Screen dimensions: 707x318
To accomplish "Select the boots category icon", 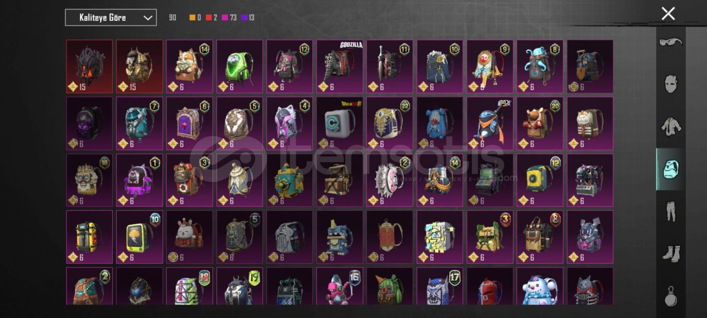I will pyautogui.click(x=671, y=254).
